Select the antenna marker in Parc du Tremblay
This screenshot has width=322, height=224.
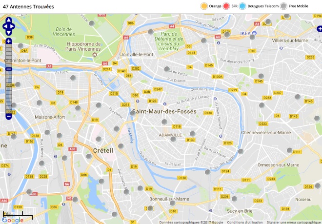tap(151, 32)
